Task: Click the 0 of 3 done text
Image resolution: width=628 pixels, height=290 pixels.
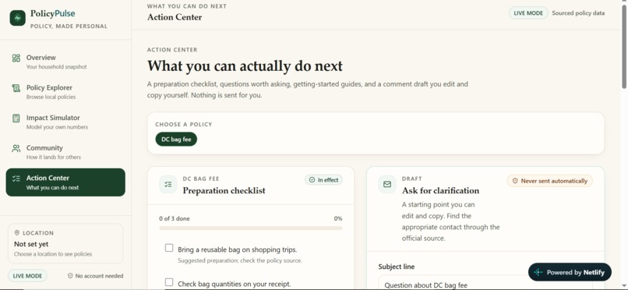Action: point(175,219)
